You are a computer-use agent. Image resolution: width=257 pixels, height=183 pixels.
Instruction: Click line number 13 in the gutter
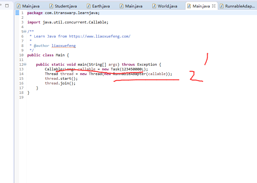pyautogui.click(x=21, y=69)
